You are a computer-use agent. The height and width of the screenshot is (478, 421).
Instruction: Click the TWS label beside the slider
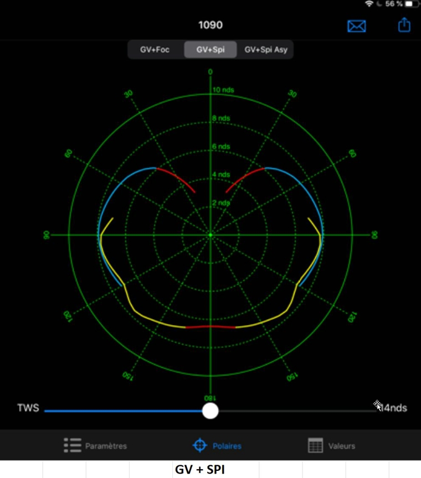coord(28,408)
